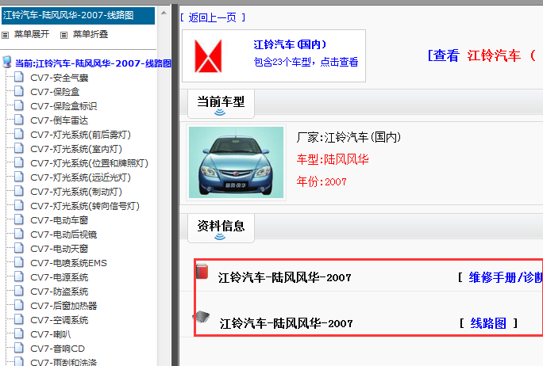Image resolution: width=543 pixels, height=366 pixels.
Task: Open the 江铃汽车(国内) brand link
Action: pos(290,44)
